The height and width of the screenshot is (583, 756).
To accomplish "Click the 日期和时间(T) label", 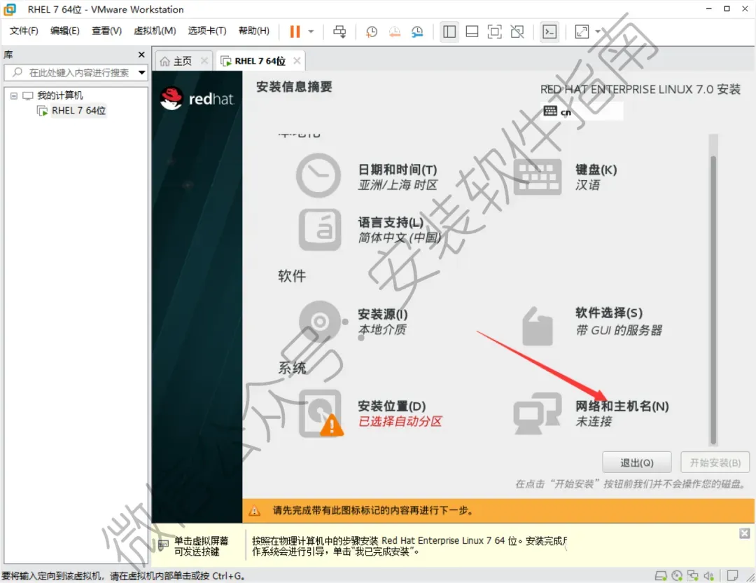I will coord(398,170).
